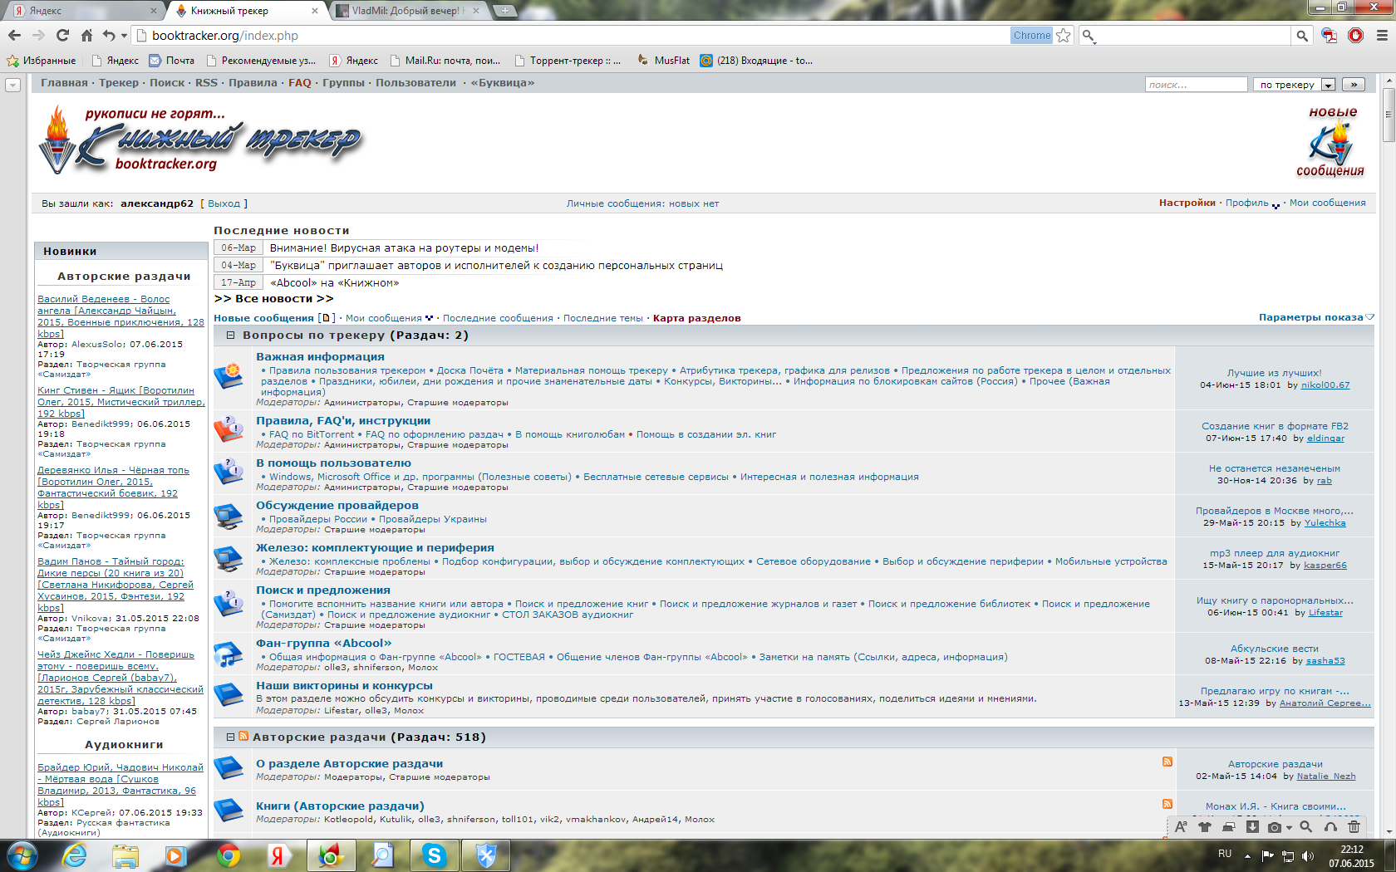Expand the Параметры показа options
The image size is (1396, 872).
pyautogui.click(x=1316, y=317)
